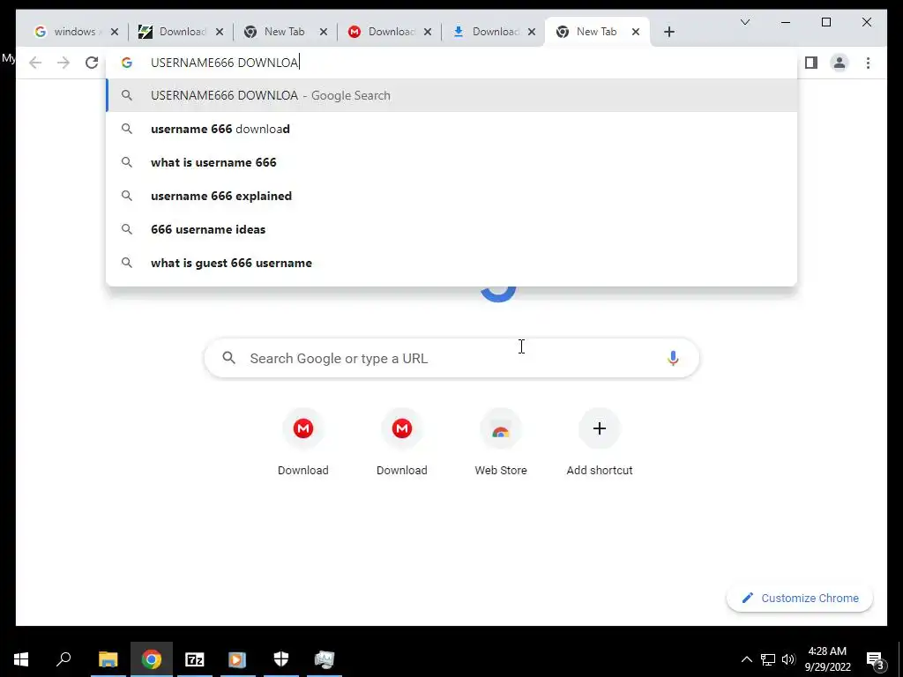The image size is (903, 677).
Task: Choose 'what is username 666' suggestion
Action: (452, 162)
